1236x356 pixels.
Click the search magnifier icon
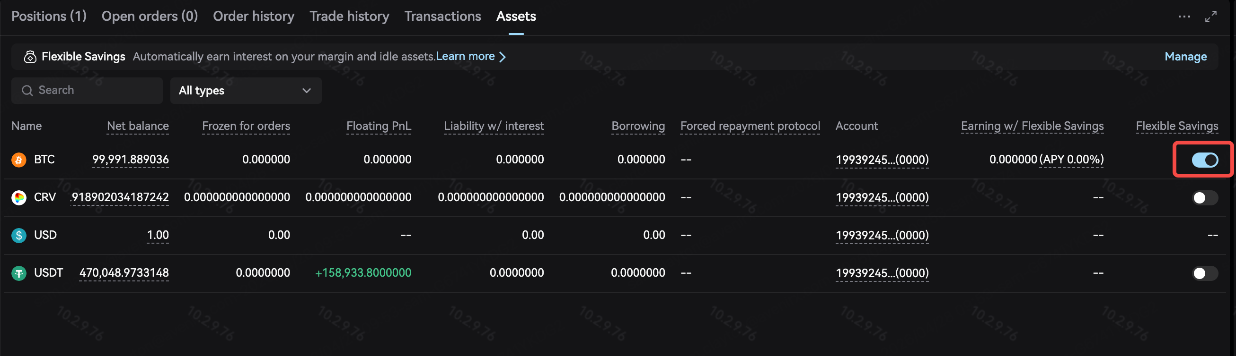coord(27,91)
